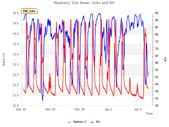Click the 14.0 left axis value

(x=16, y=34)
